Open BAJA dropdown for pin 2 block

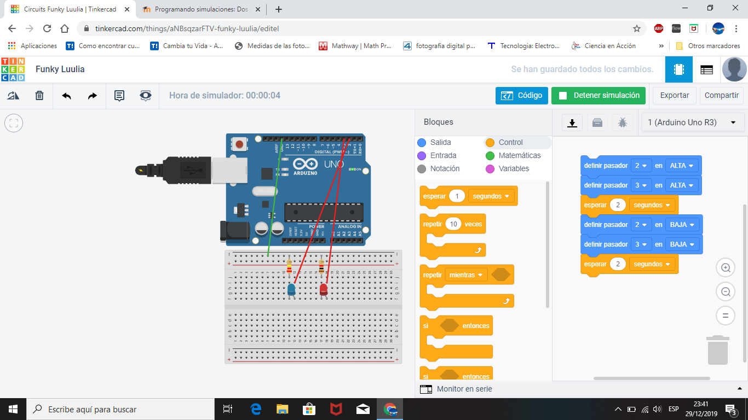click(682, 224)
